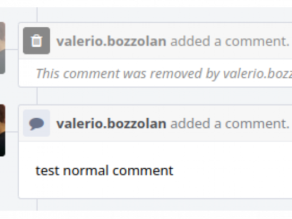
Task: Click the connector line beside bottom avatar
Action: pyautogui.click(x=12, y=132)
